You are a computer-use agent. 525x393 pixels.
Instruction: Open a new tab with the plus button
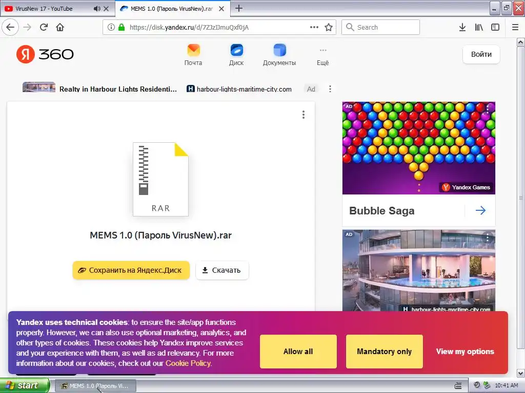point(239,8)
